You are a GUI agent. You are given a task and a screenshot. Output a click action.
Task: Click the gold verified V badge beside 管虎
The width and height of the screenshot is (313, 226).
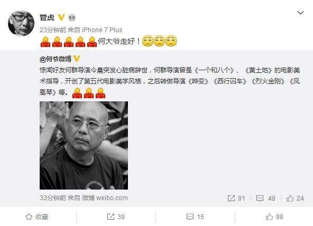tap(61, 17)
